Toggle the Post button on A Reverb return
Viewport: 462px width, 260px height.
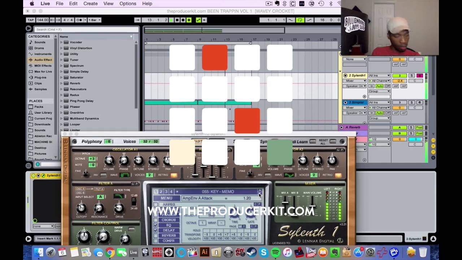[x=419, y=127]
